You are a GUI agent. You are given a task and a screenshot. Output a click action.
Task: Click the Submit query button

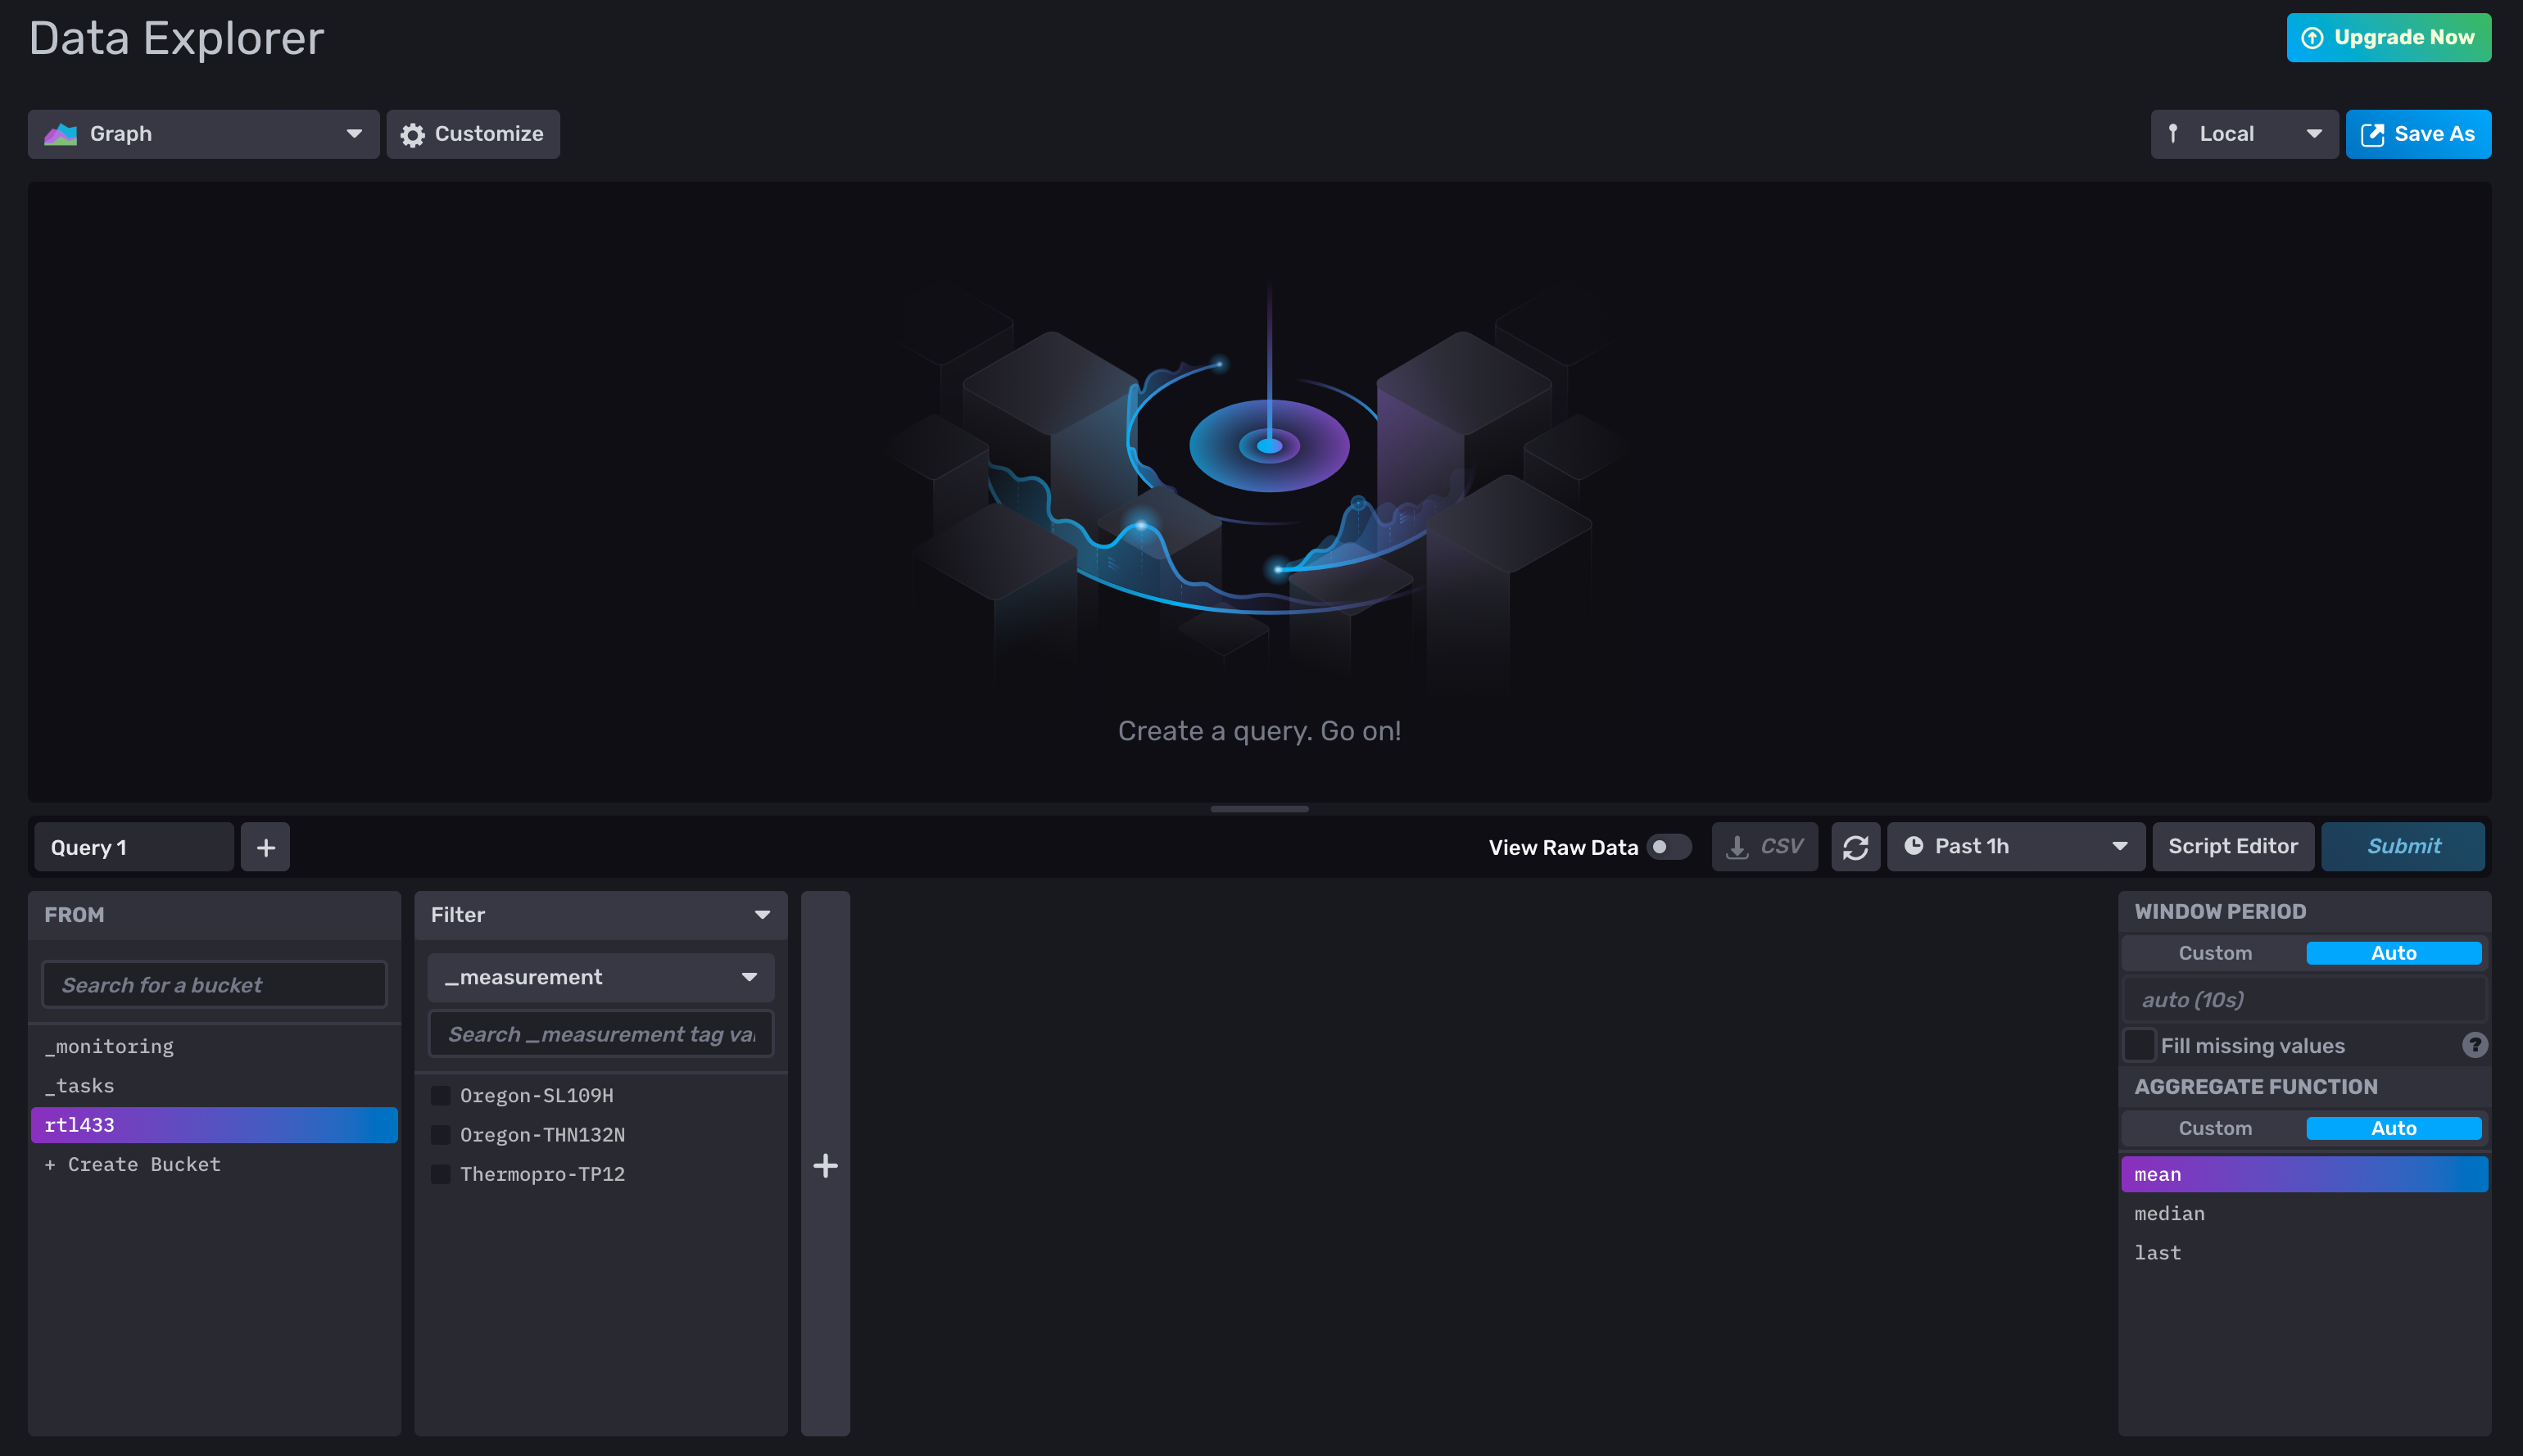[2402, 847]
